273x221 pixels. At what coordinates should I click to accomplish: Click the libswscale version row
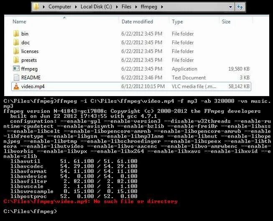click(74, 186)
